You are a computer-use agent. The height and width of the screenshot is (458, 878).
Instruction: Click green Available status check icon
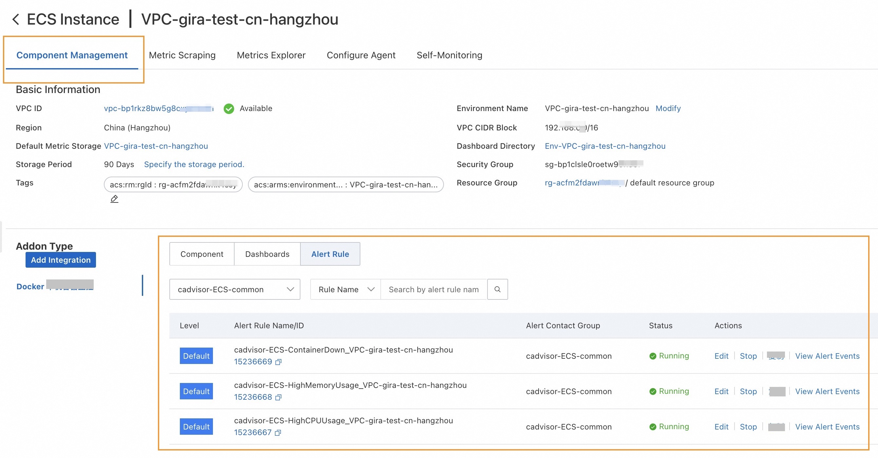coord(229,109)
